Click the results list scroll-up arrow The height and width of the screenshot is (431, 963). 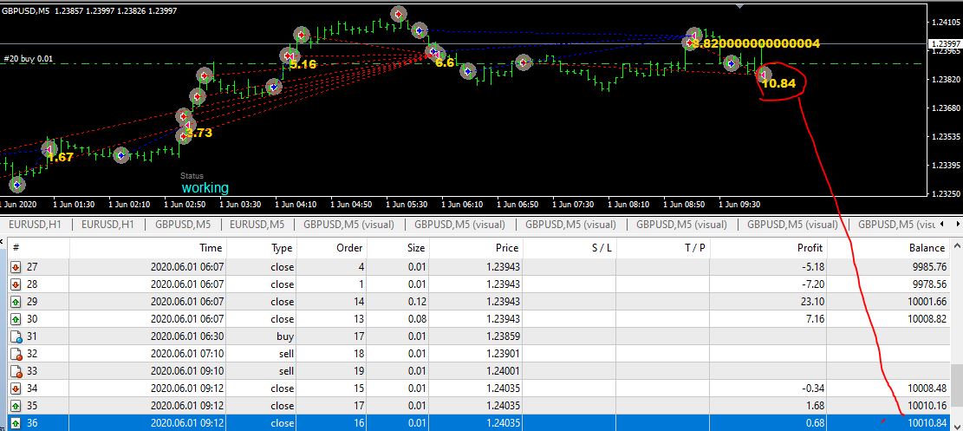click(x=956, y=247)
